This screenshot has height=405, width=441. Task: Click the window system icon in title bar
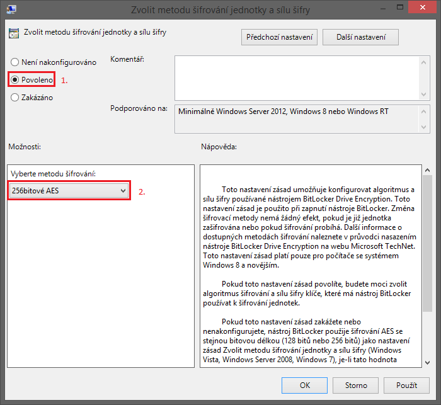(11, 9)
